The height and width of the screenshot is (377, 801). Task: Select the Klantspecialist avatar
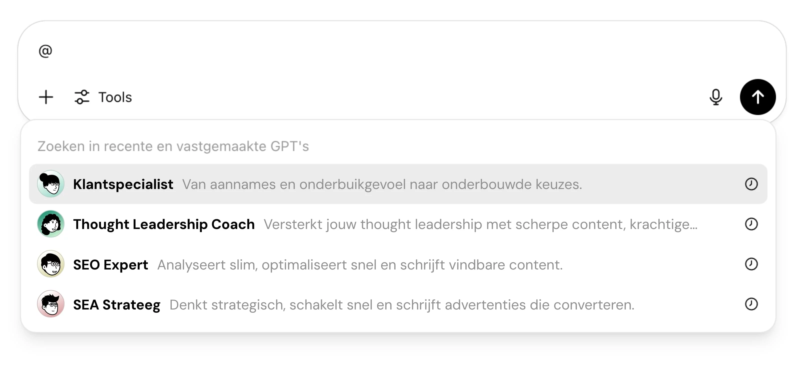[51, 184]
